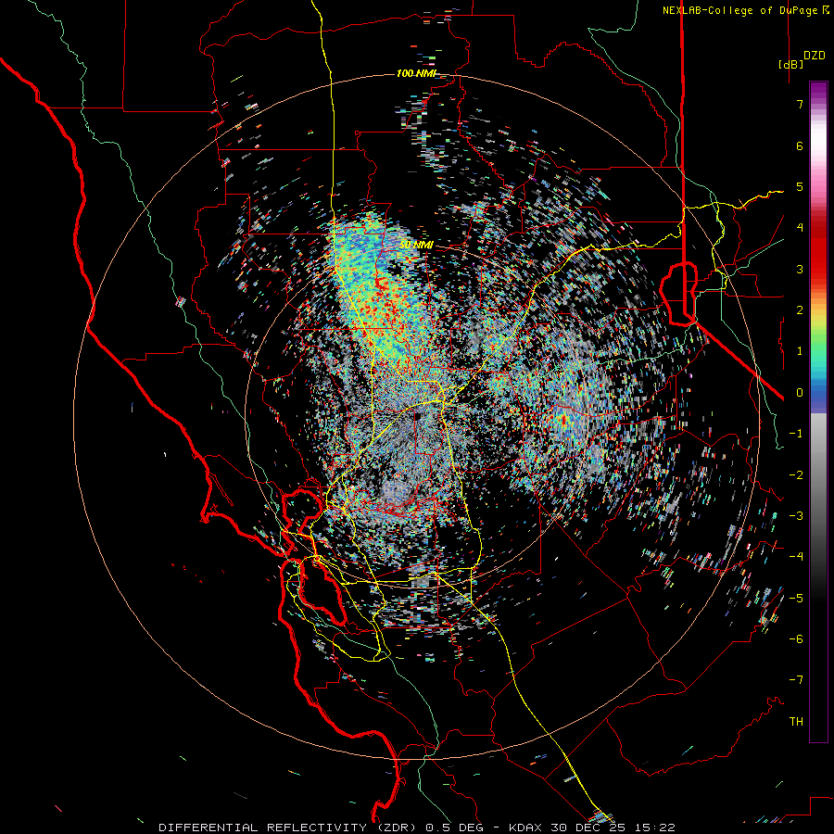
Task: Click the 5 value on the scale
Action: [800, 186]
